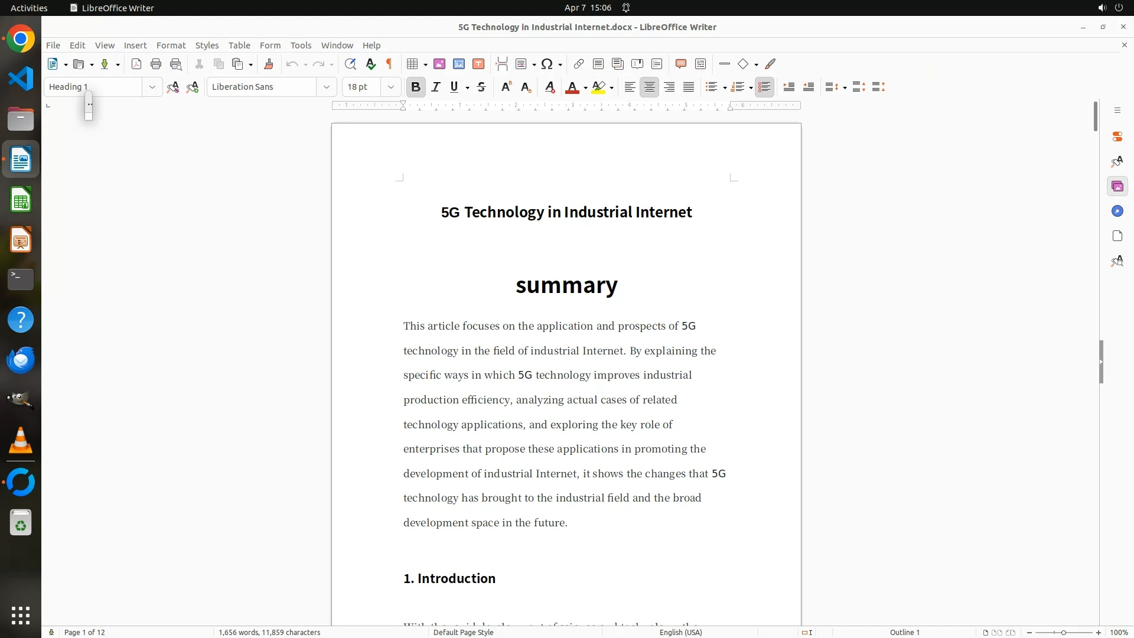Screen dimensions: 1134x638
Task: Open the Format menu
Action: (x=171, y=45)
